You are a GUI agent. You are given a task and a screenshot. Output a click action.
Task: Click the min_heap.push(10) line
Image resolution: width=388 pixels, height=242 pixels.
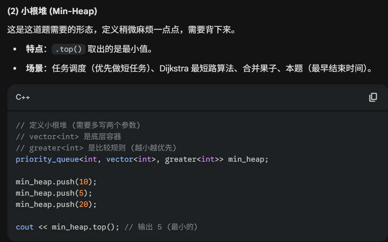56,182
